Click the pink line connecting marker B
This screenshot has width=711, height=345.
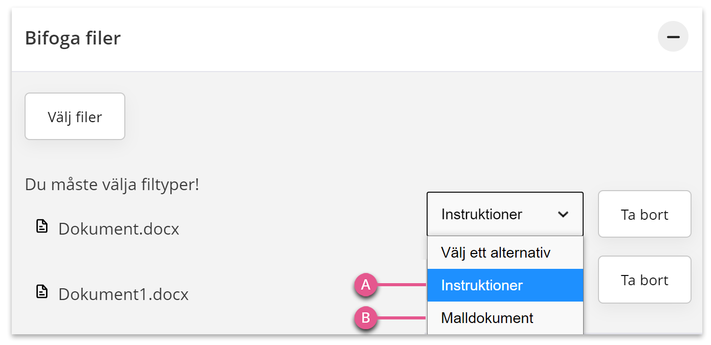402,318
